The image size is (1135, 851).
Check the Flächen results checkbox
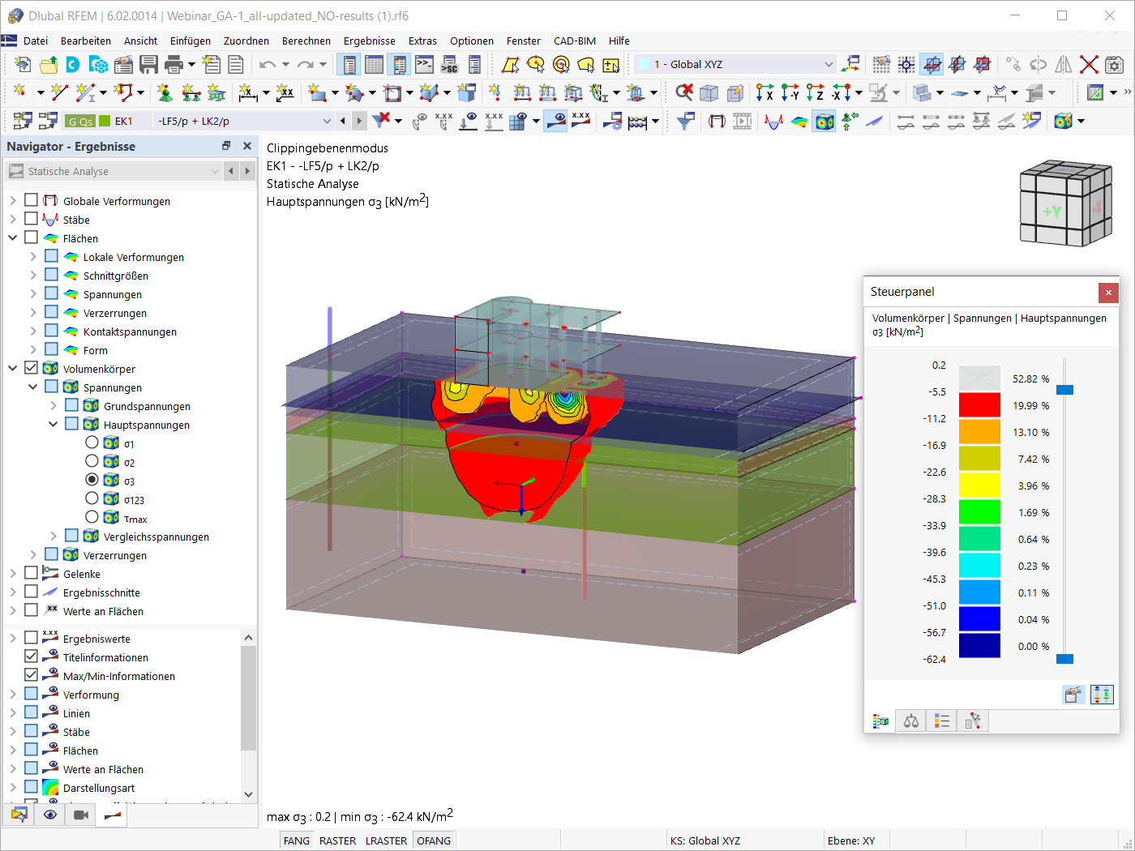(31, 237)
